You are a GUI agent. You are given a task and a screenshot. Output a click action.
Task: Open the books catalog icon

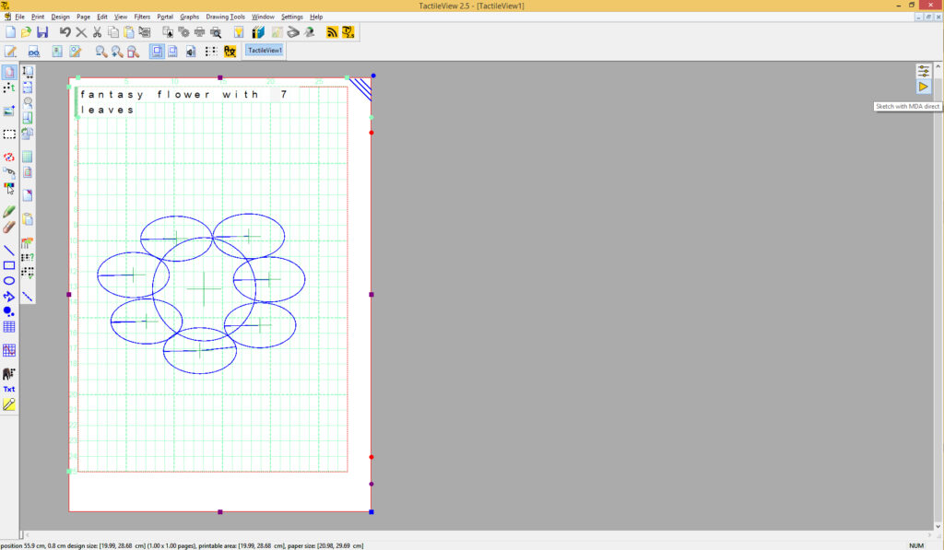point(258,32)
